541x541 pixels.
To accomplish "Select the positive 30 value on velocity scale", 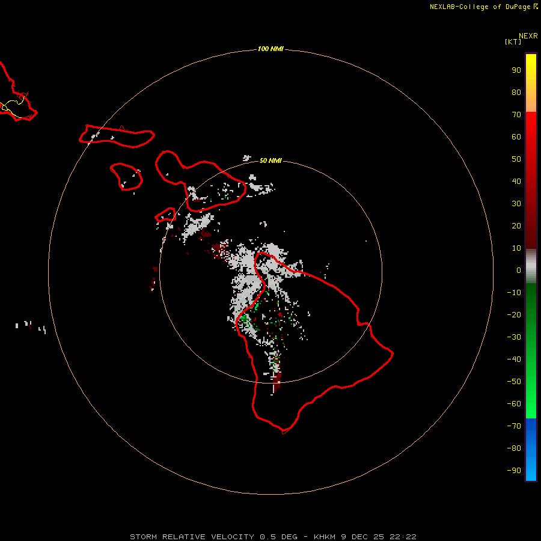I will point(516,204).
